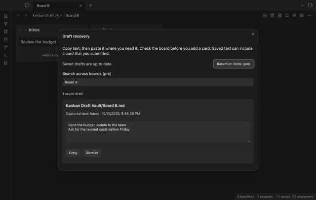Click the templates copy icon in the ribbon
Viewport: 316px width, 200px height.
point(5,47)
